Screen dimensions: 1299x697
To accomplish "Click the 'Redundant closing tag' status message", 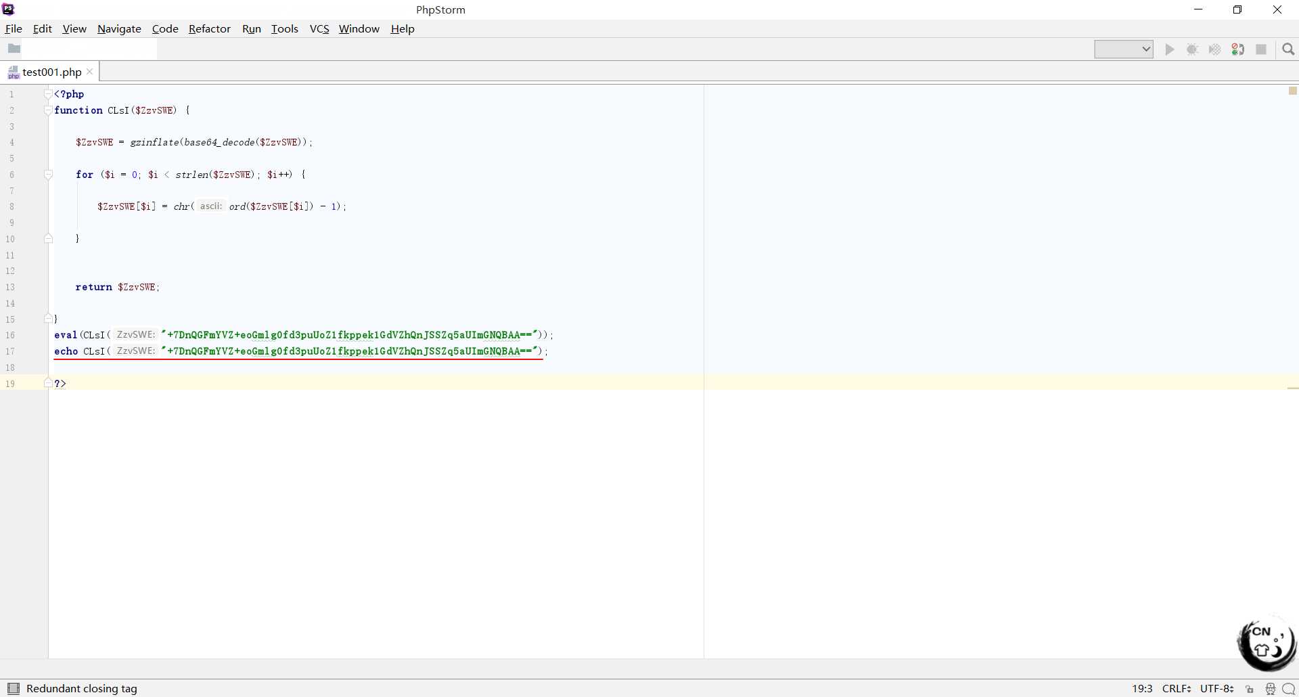I will (82, 688).
